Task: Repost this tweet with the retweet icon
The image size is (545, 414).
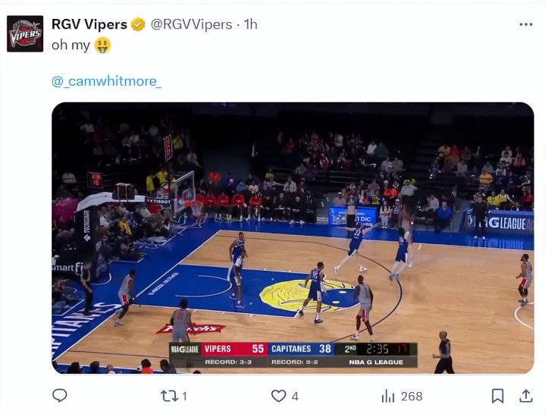Action: click(169, 396)
